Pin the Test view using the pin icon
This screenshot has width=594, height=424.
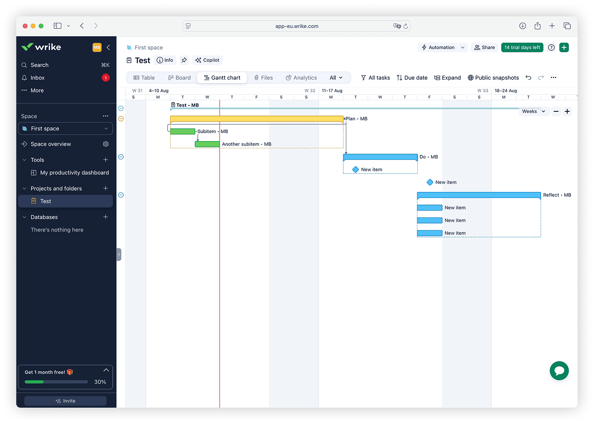click(x=184, y=60)
